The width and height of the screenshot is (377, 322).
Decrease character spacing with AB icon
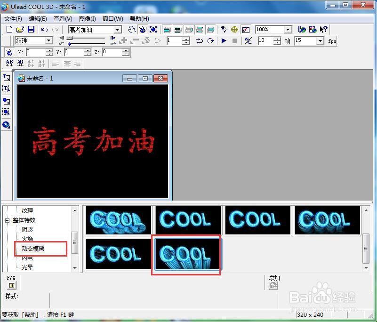point(20,63)
